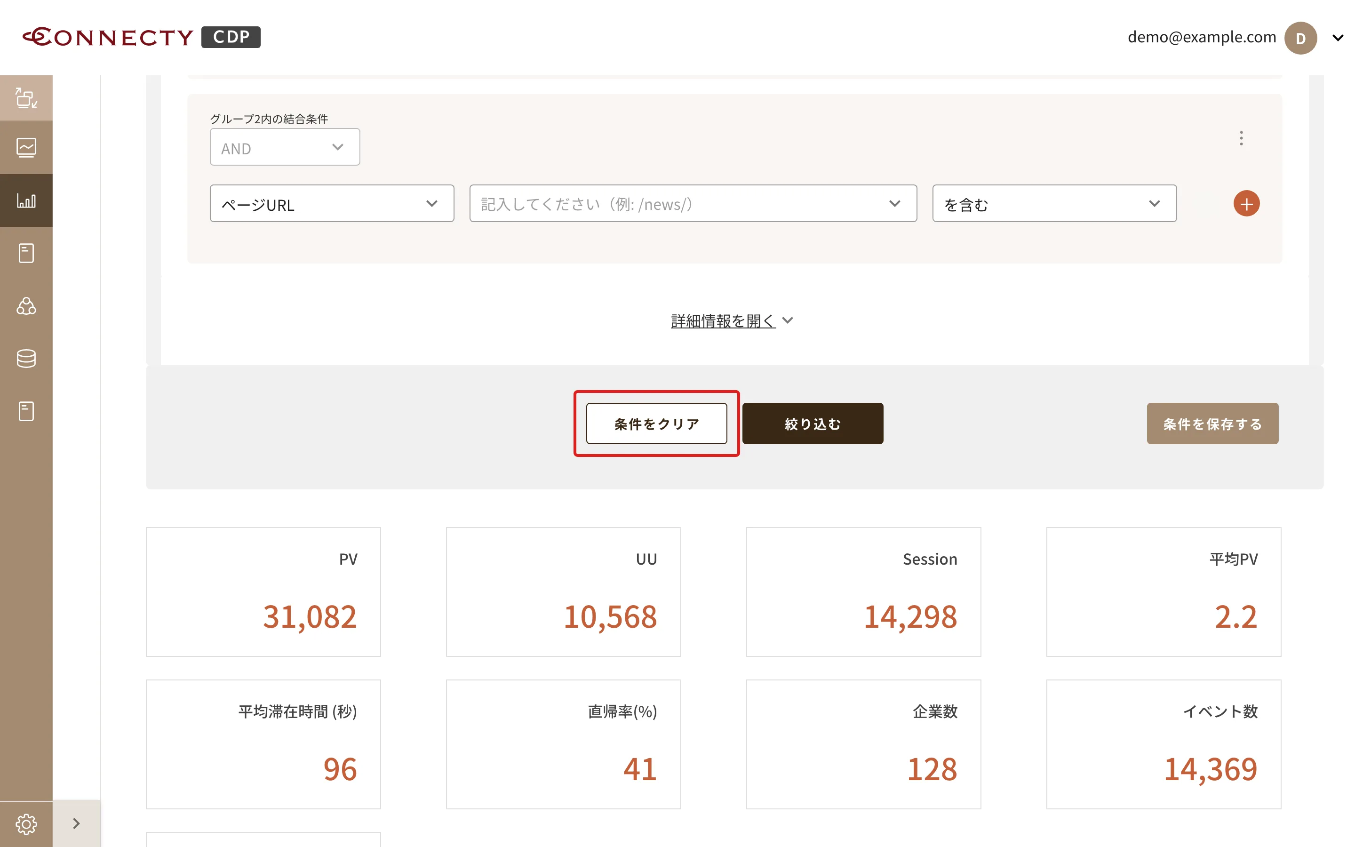The image size is (1355, 847).
Task: Expand the sidebar with the arrow
Action: point(77,823)
